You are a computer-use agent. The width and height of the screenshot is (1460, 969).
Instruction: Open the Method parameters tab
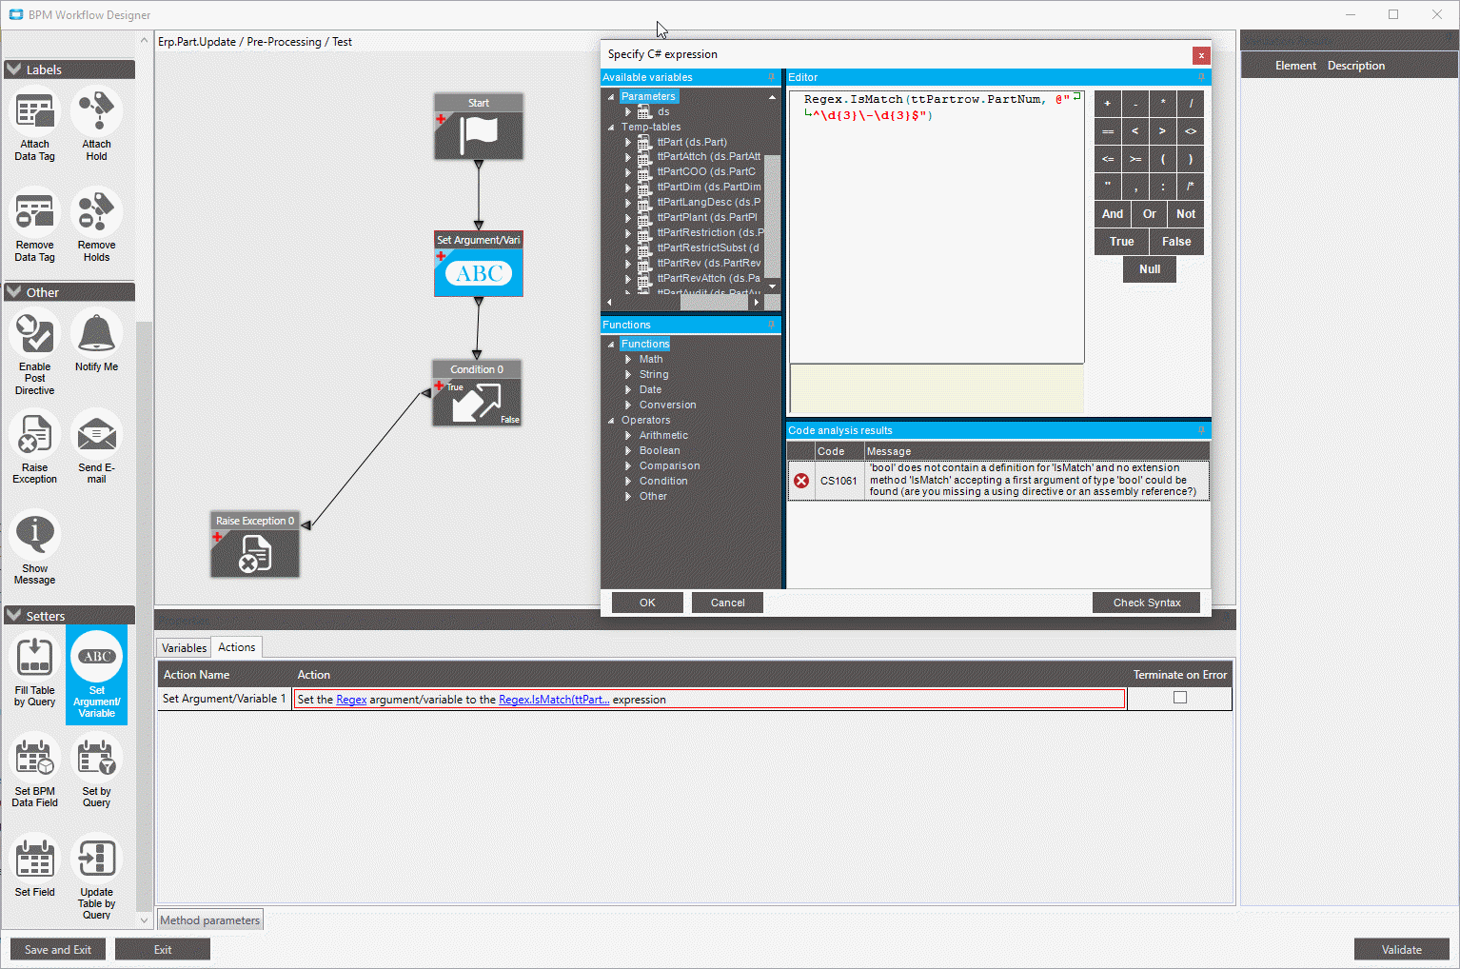[x=209, y=920]
